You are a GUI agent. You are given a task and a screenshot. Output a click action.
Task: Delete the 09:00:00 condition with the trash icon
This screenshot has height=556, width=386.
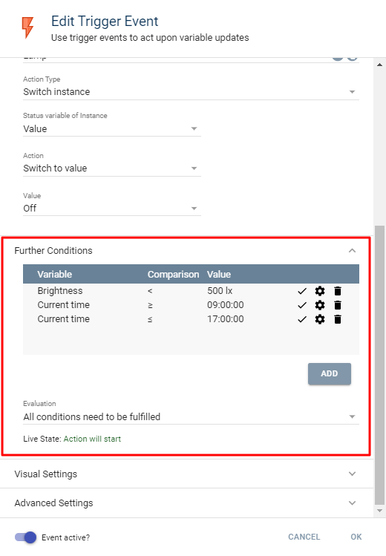pos(338,305)
